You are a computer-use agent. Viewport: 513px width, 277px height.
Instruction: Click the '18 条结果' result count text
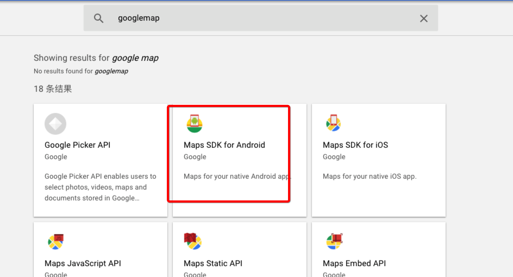point(53,89)
